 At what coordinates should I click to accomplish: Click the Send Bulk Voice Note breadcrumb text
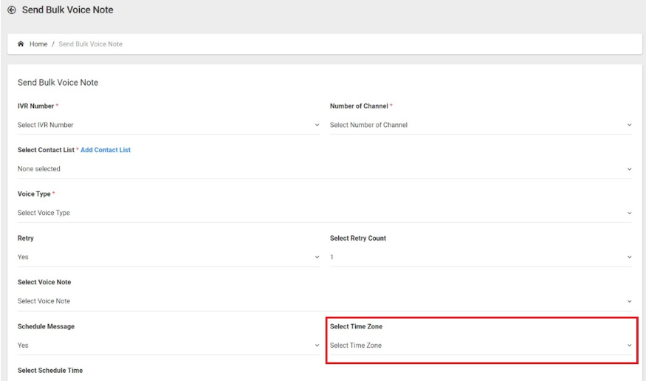click(90, 44)
